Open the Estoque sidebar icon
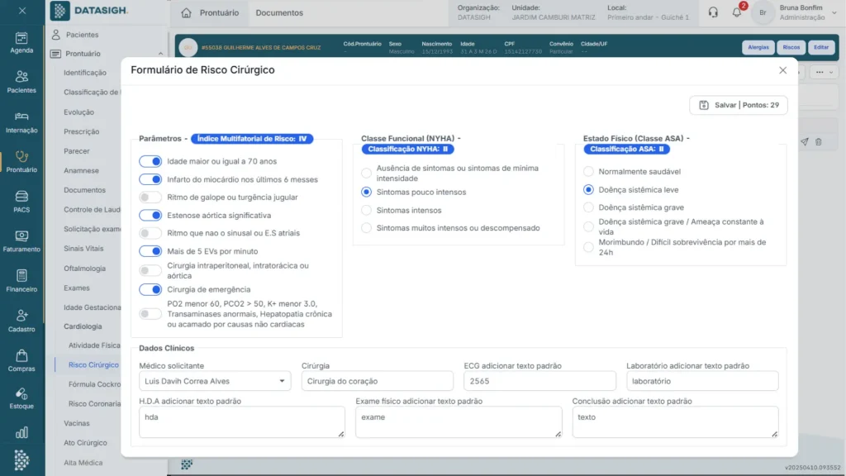This screenshot has height=476, width=846. tap(22, 398)
